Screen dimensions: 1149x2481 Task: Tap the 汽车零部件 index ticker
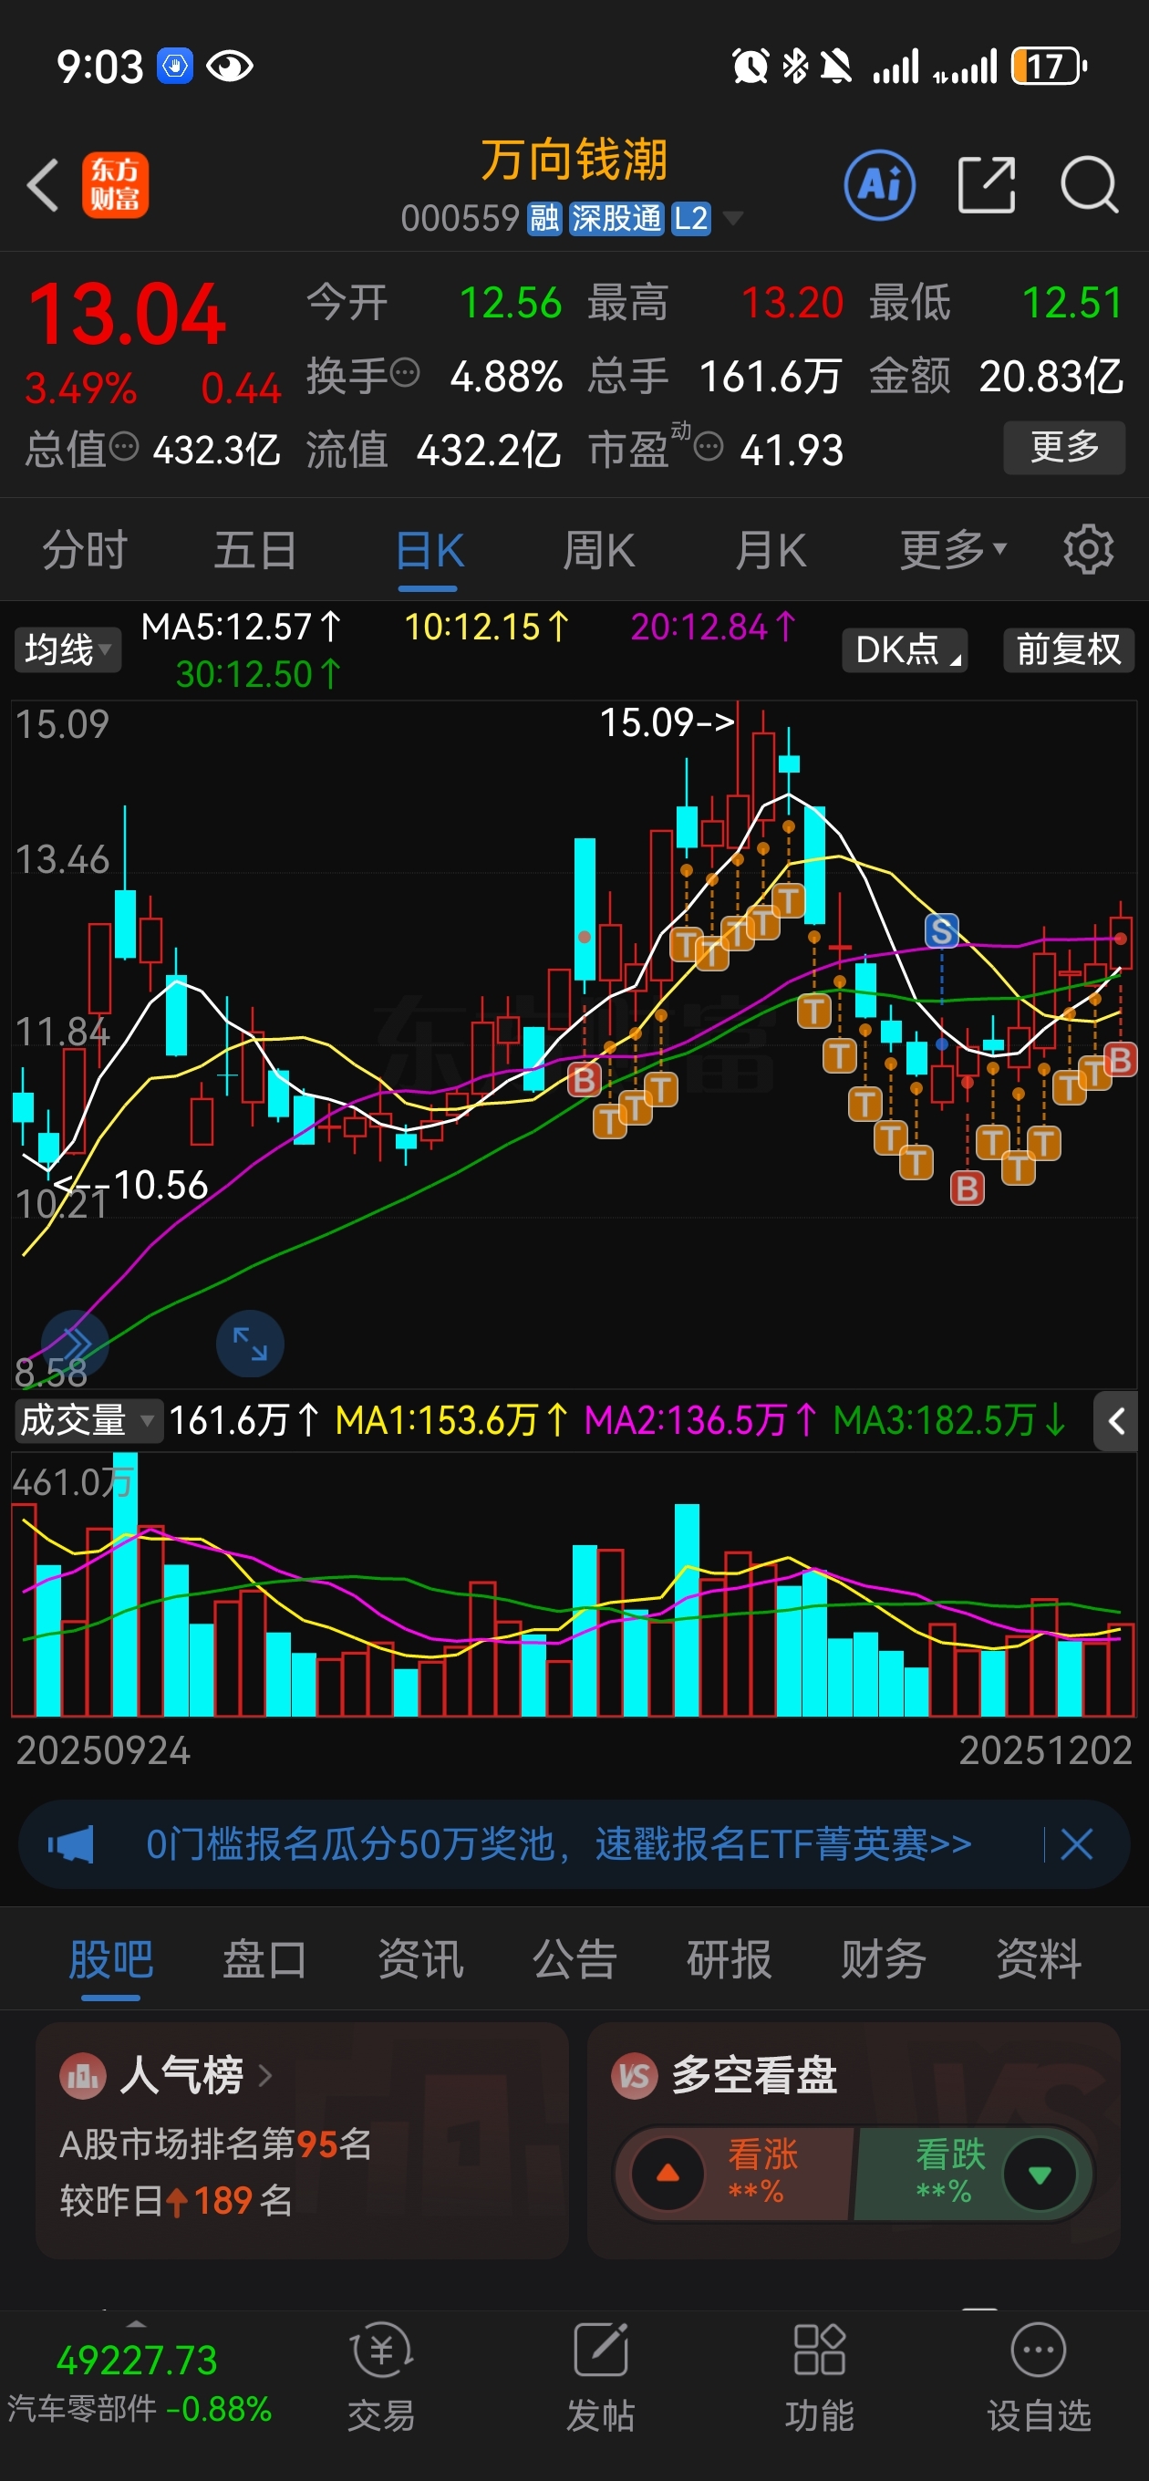(x=139, y=2383)
